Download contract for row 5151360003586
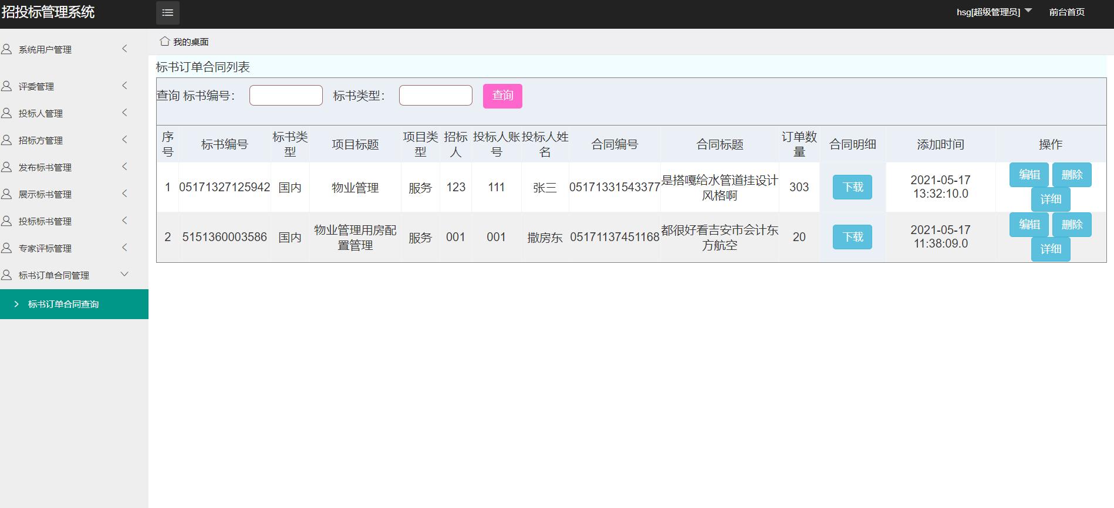 (x=852, y=237)
